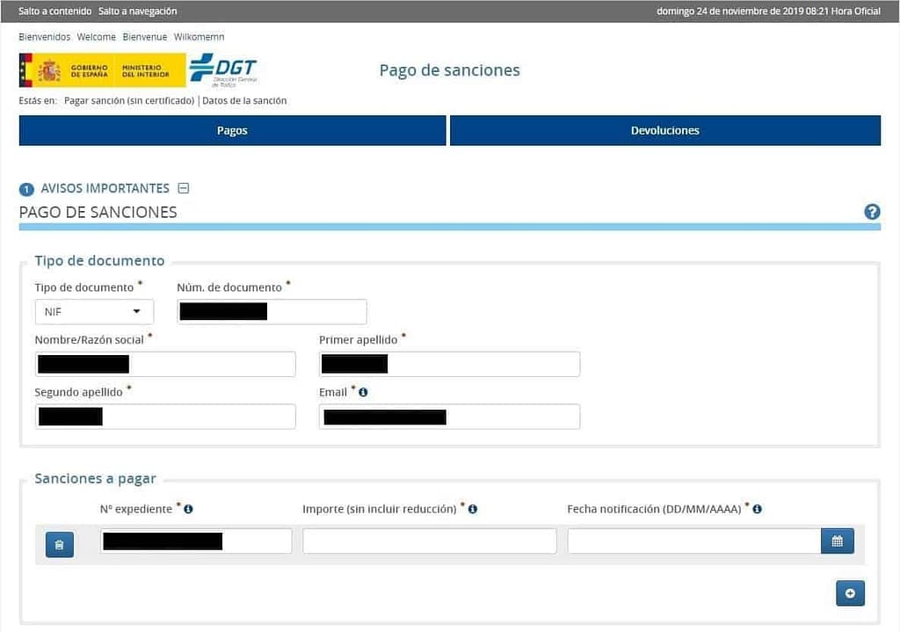Show the Fecha notificación info icon
Screen dimensions: 900x632
point(757,509)
